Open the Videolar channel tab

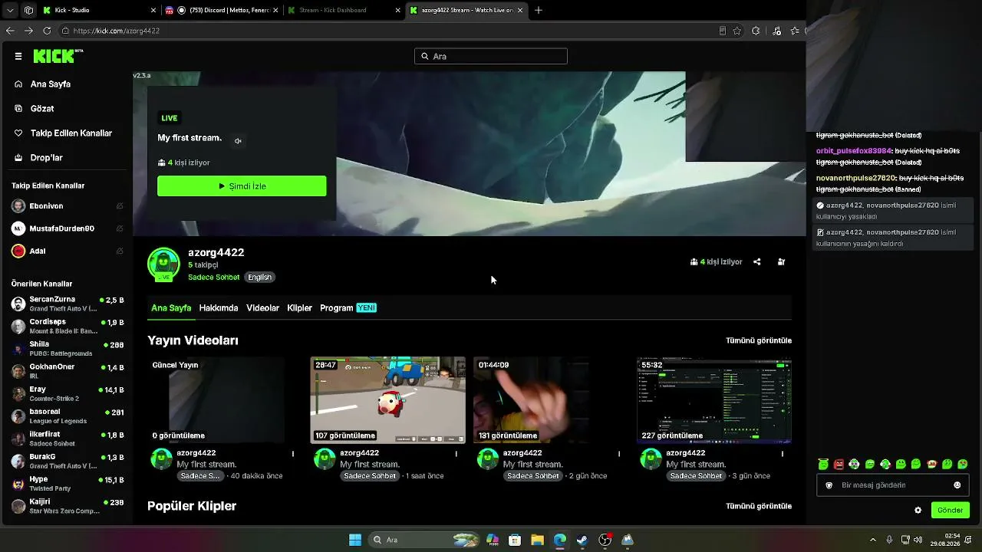[262, 308]
